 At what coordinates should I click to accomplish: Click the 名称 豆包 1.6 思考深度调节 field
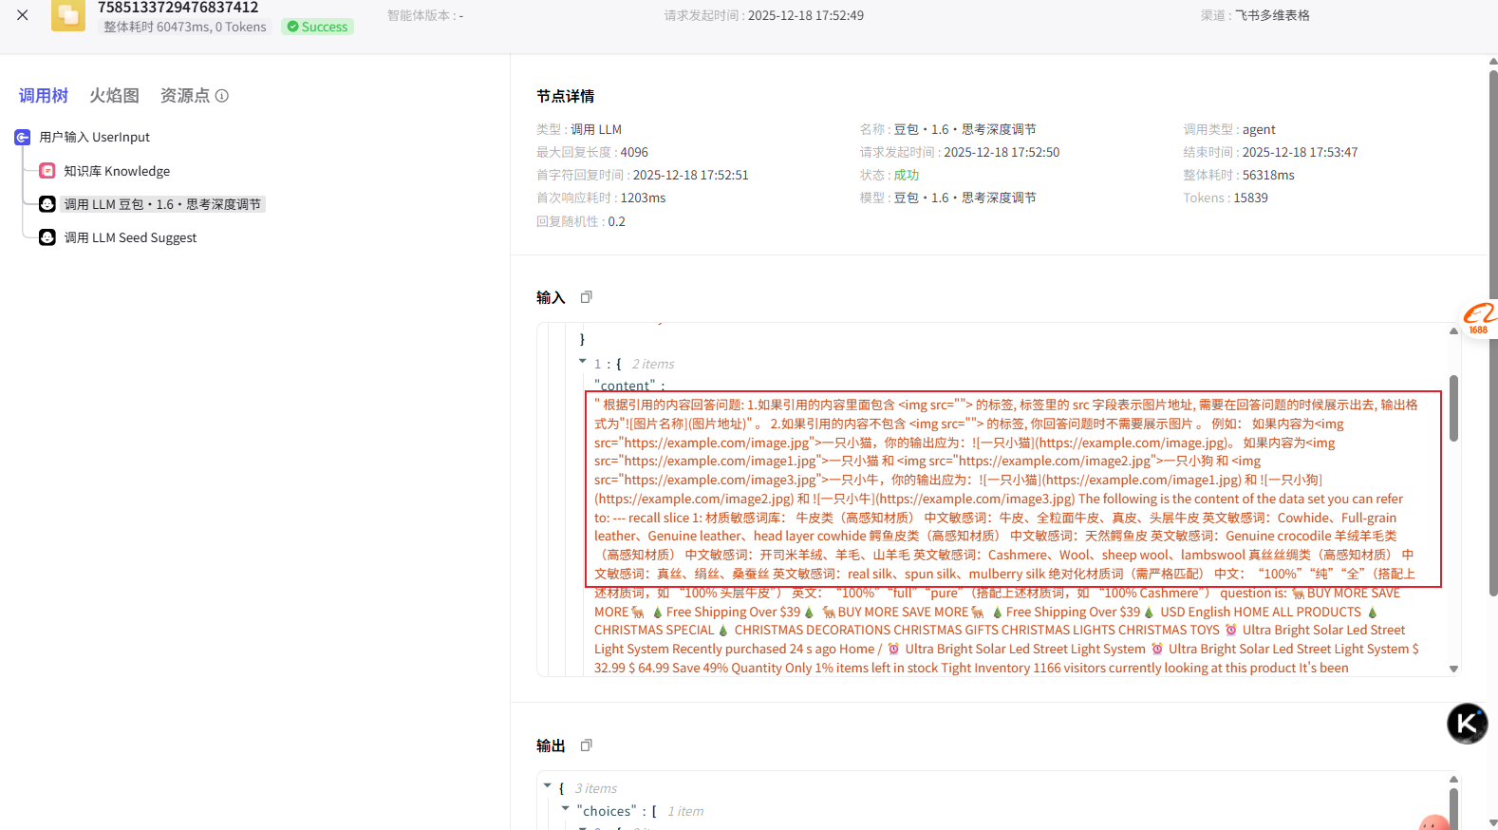click(x=948, y=129)
